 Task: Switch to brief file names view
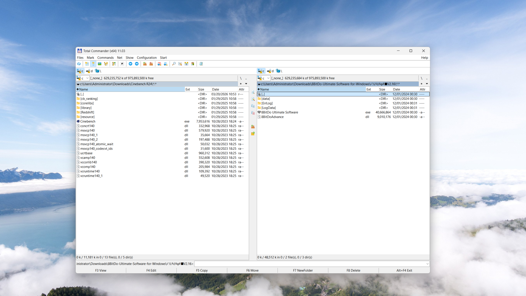point(87,64)
